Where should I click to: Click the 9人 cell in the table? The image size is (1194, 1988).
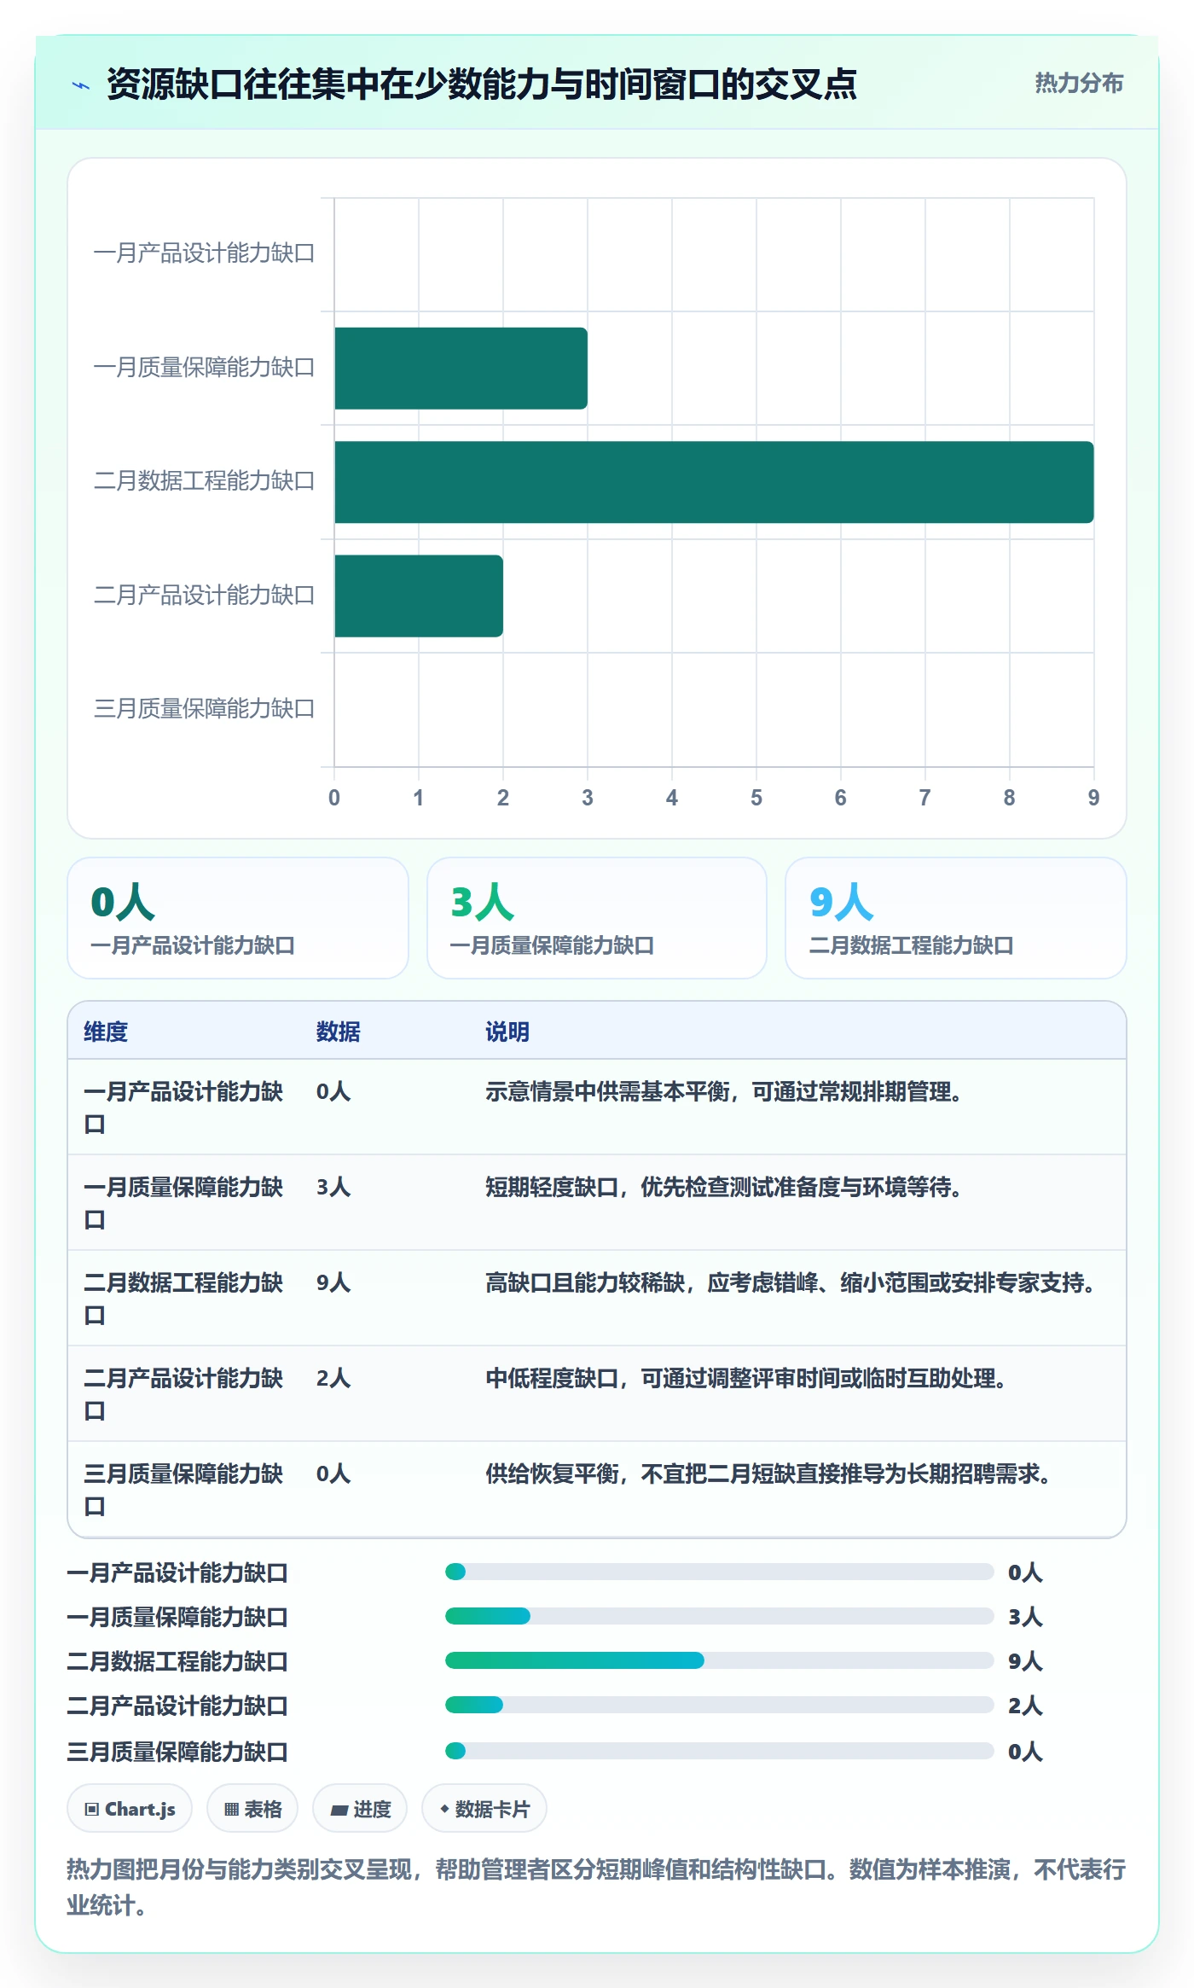tap(333, 1282)
